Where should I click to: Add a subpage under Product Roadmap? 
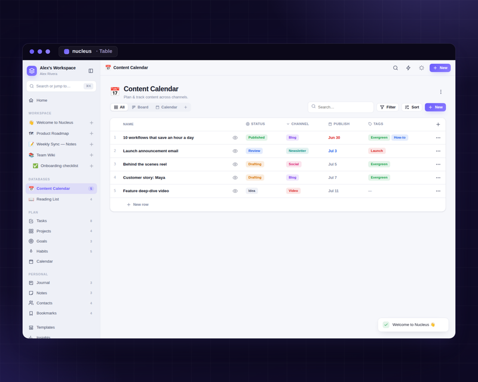tap(91, 134)
